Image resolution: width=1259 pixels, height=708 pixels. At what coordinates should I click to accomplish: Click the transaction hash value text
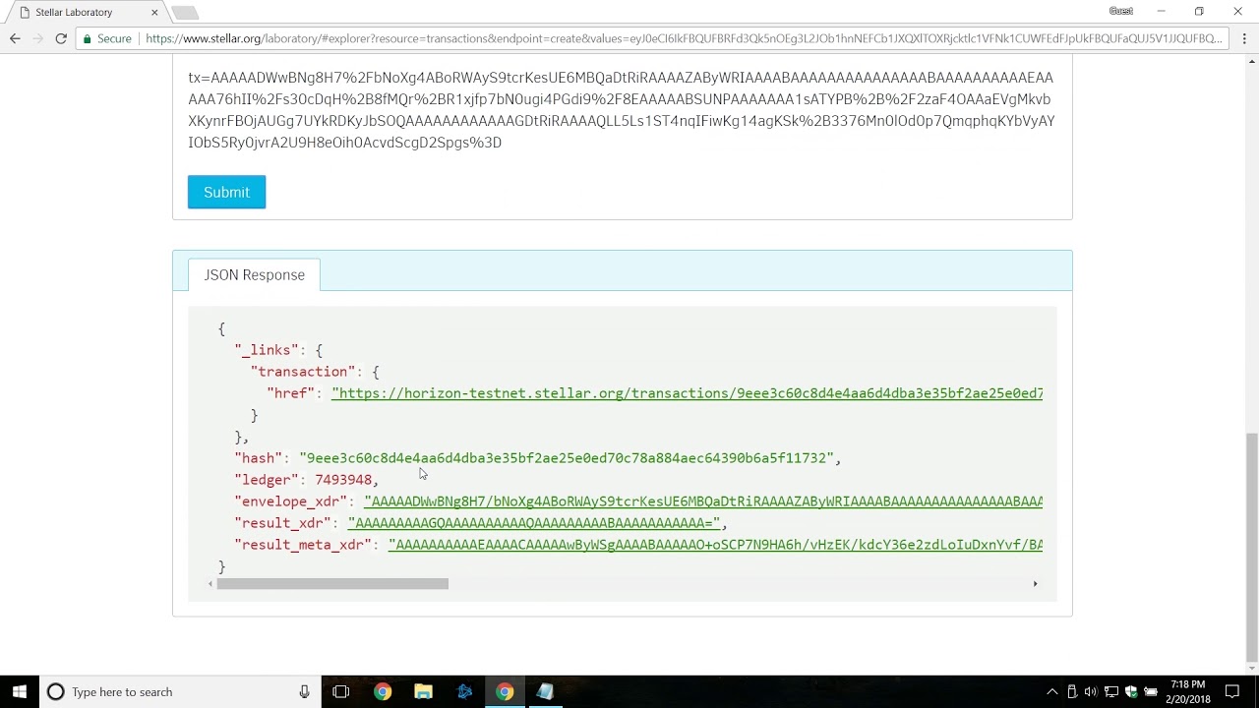click(x=566, y=458)
